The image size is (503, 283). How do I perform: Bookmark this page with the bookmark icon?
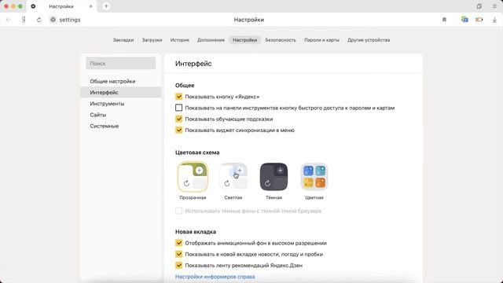(x=444, y=20)
